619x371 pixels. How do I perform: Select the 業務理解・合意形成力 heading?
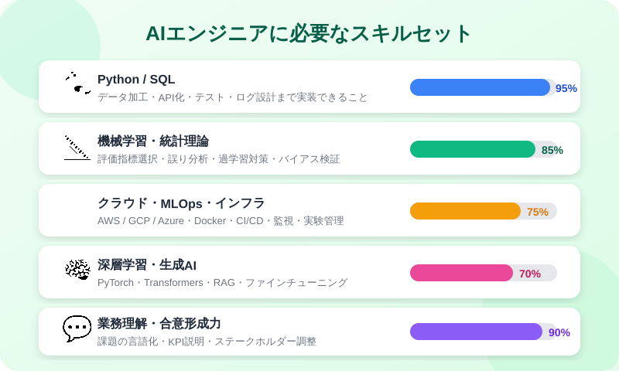(x=159, y=324)
